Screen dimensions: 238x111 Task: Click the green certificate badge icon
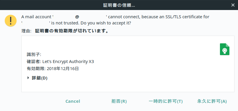tap(225, 49)
